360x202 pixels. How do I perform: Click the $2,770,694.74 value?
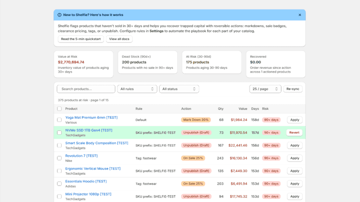71,62
